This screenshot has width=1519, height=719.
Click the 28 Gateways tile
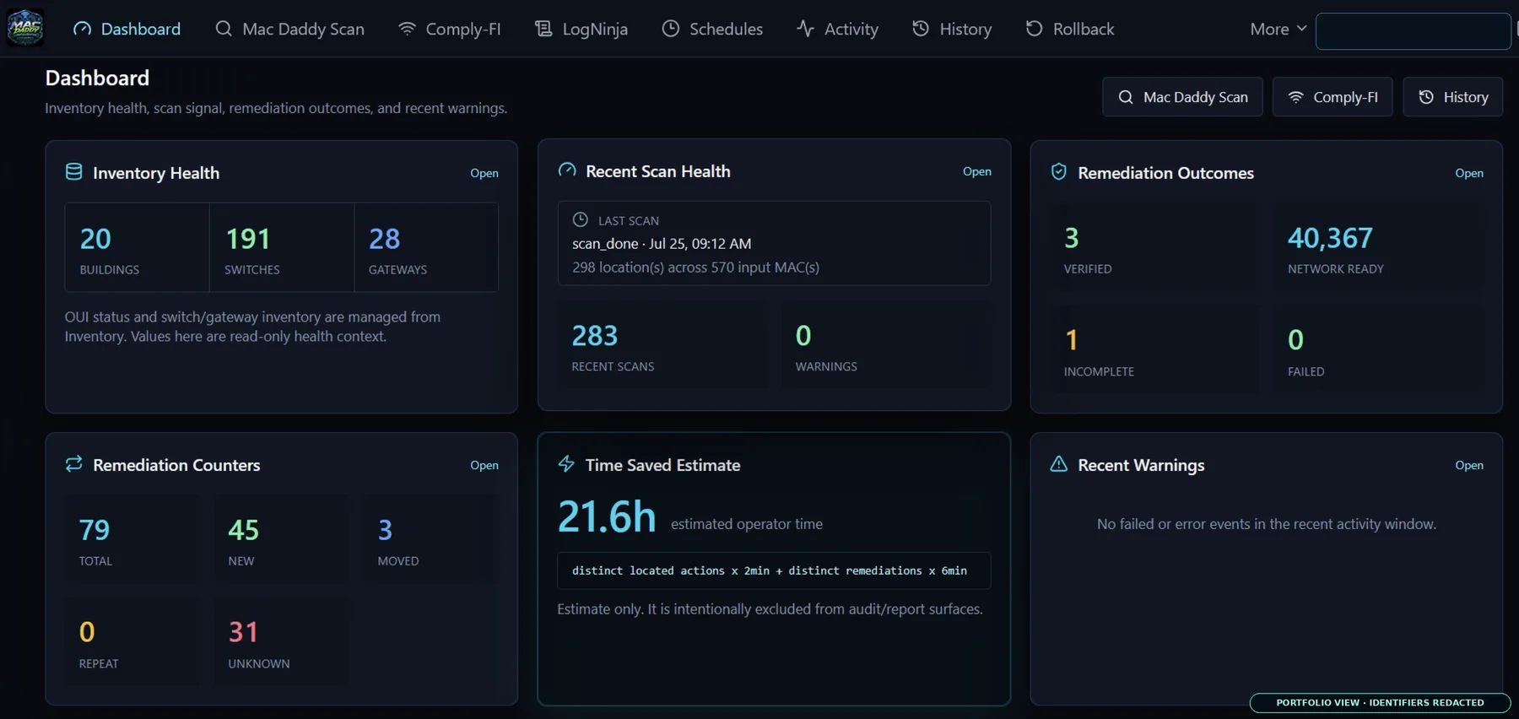tap(426, 247)
